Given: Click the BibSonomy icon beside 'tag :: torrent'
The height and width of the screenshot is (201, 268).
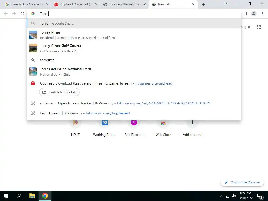Looking at the screenshot, I should (x=33, y=113).
